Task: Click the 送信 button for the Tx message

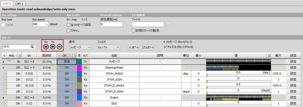Action: (x=67, y=62)
